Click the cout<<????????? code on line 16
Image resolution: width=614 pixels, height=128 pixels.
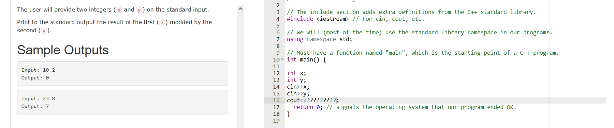(x=313, y=100)
